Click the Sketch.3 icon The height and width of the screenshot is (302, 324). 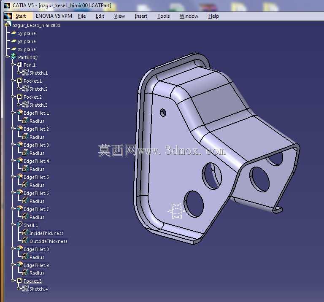click(25, 105)
